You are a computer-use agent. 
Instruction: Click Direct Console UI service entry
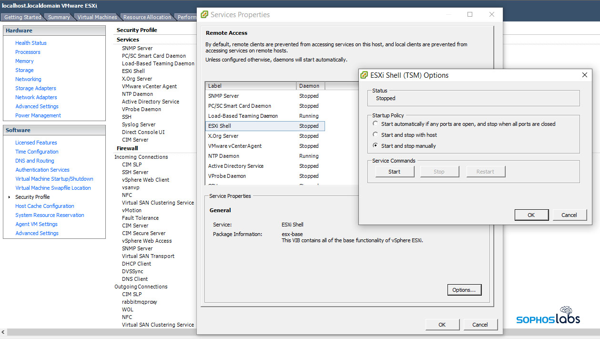point(143,132)
